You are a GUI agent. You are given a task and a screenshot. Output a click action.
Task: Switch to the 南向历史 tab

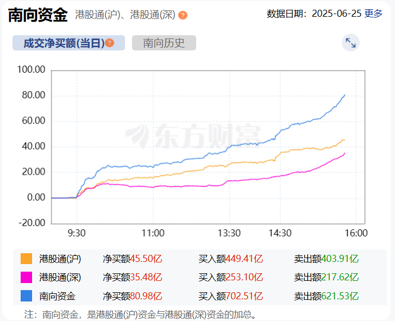click(x=164, y=43)
